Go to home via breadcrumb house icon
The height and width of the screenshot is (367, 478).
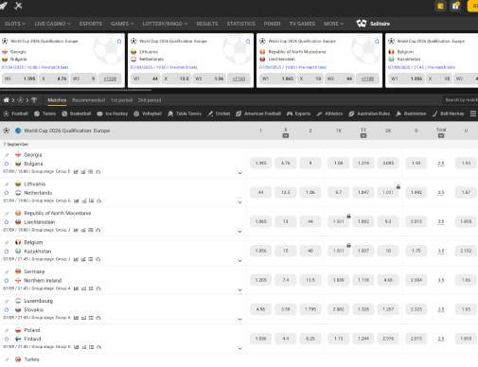click(x=6, y=100)
